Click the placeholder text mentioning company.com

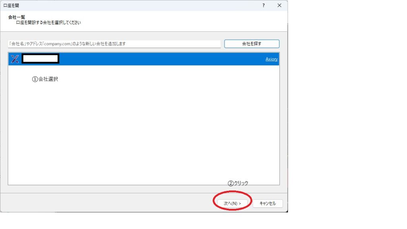(70, 44)
